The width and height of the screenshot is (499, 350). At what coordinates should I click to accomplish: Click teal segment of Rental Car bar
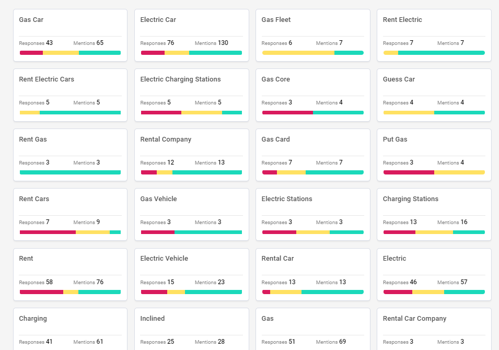pyautogui.click(x=332, y=292)
